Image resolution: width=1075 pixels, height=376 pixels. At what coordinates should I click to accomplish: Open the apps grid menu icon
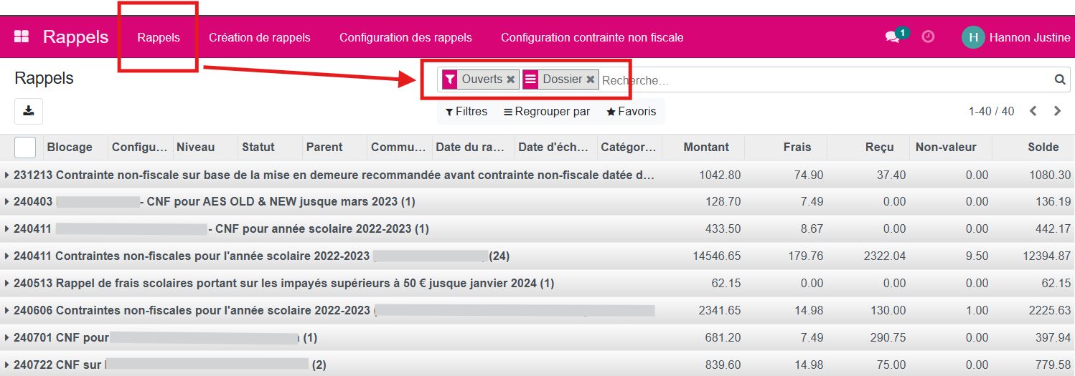[22, 37]
